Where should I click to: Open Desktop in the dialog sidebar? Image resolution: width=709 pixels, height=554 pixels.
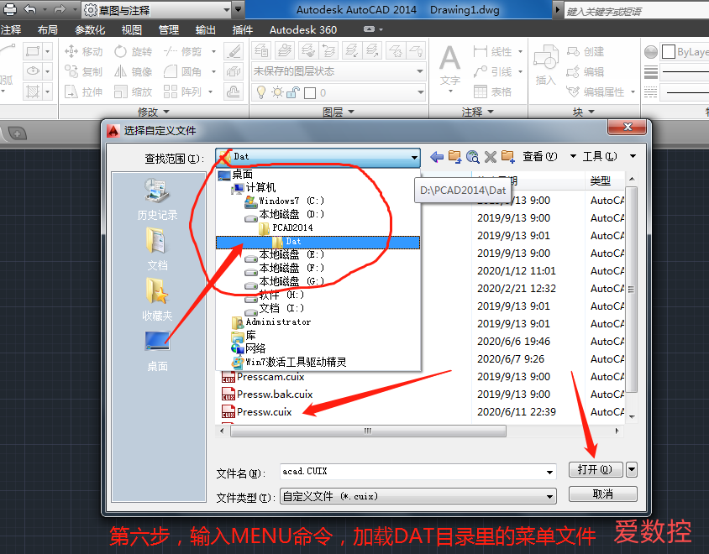click(157, 351)
